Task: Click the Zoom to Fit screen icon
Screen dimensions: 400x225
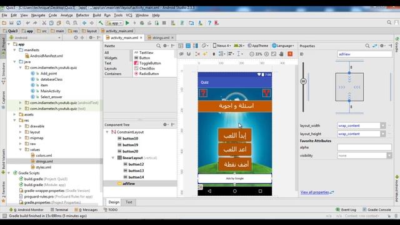Action: click(x=274, y=54)
